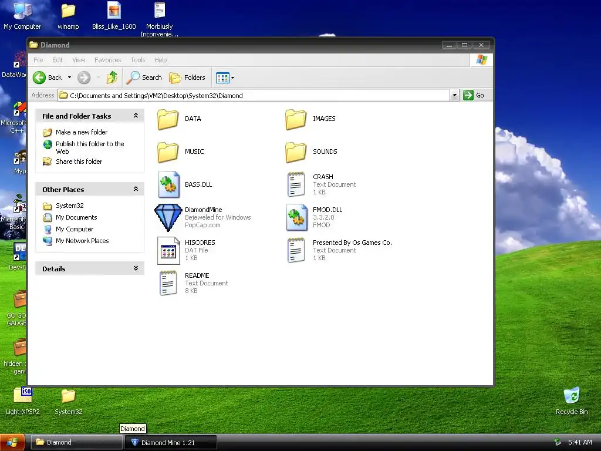Open the Back history dropdown arrow
Screen dimensions: 601x451
click(69, 78)
